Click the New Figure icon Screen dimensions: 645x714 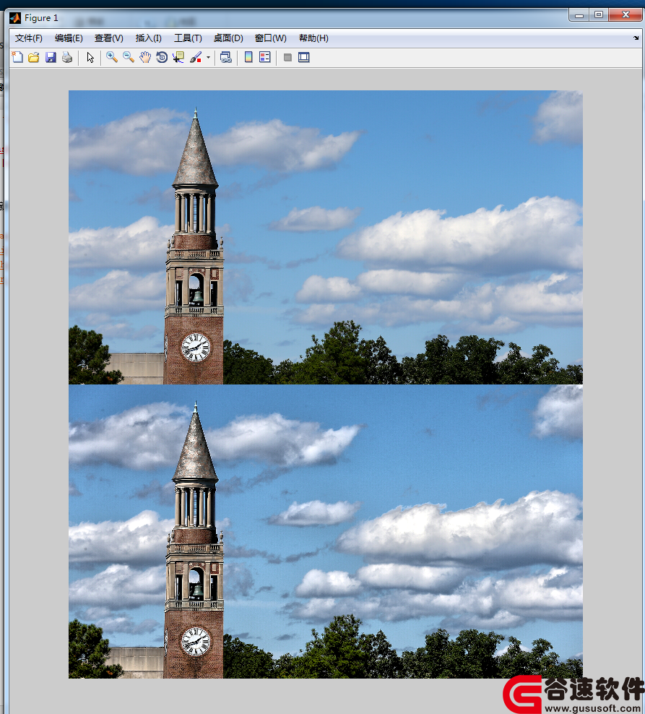point(17,57)
